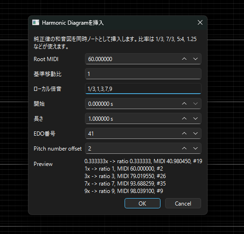
Task: Decrease the EDO番号 value
Action: pos(195,133)
